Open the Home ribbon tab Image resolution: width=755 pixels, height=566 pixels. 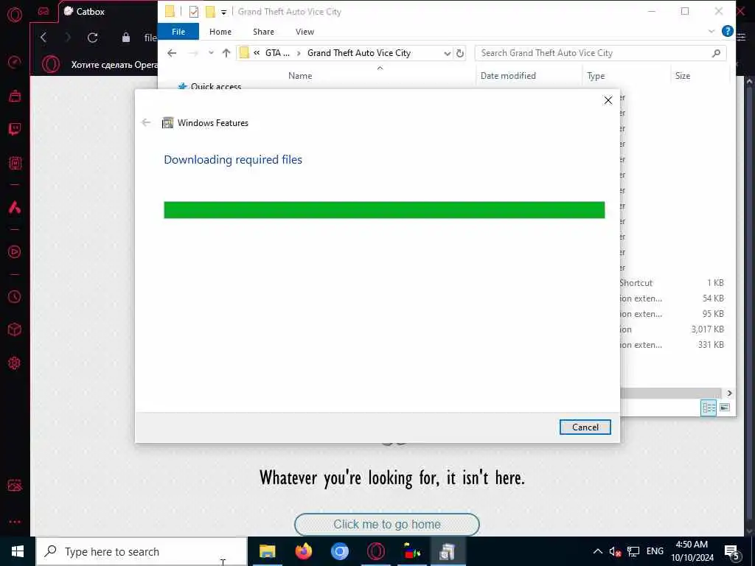point(220,32)
